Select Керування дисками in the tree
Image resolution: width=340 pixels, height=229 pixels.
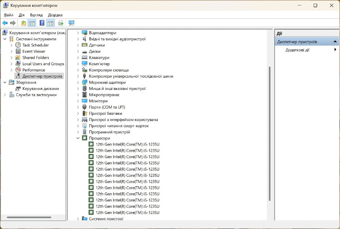(40, 89)
